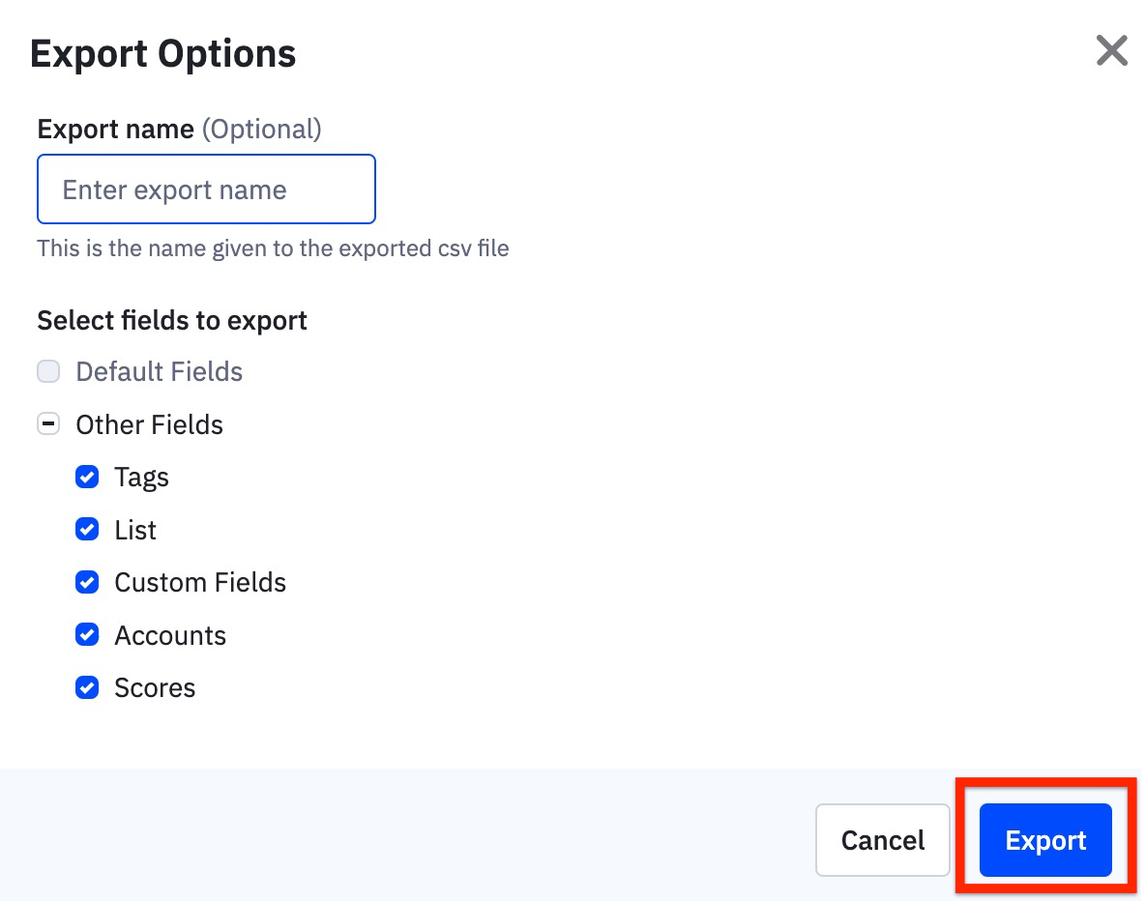
Task: Select the Enter export name text box
Action: point(206,189)
